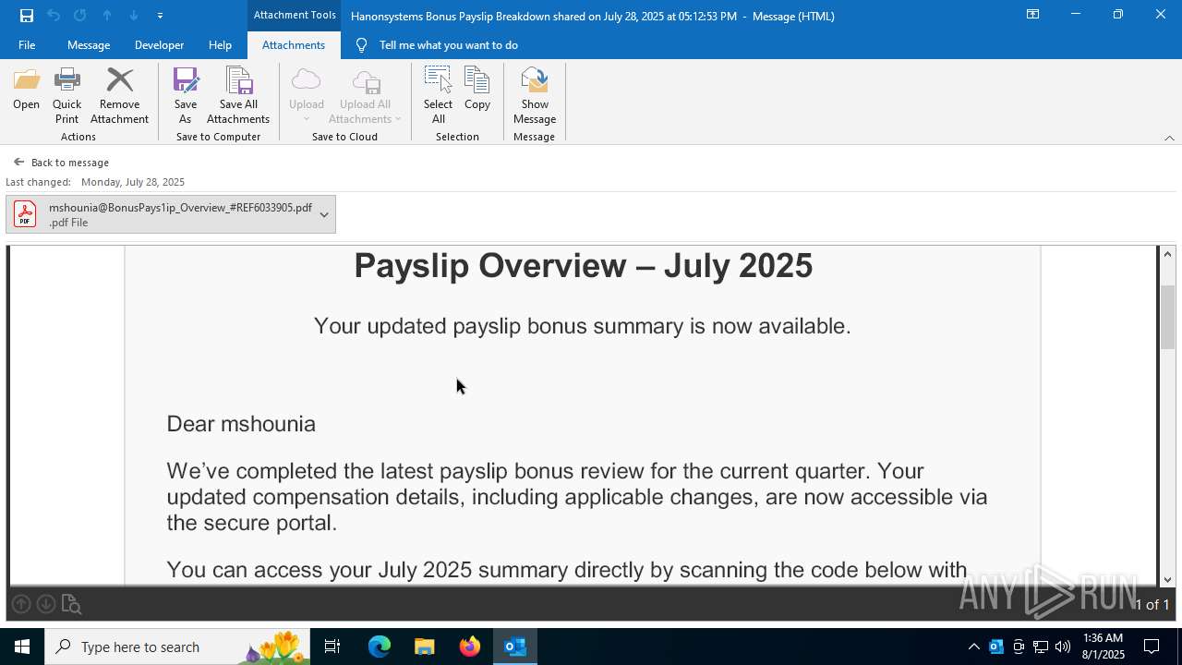Go to the previous item with the up arrow
The width and height of the screenshot is (1182, 665).
[x=107, y=16]
